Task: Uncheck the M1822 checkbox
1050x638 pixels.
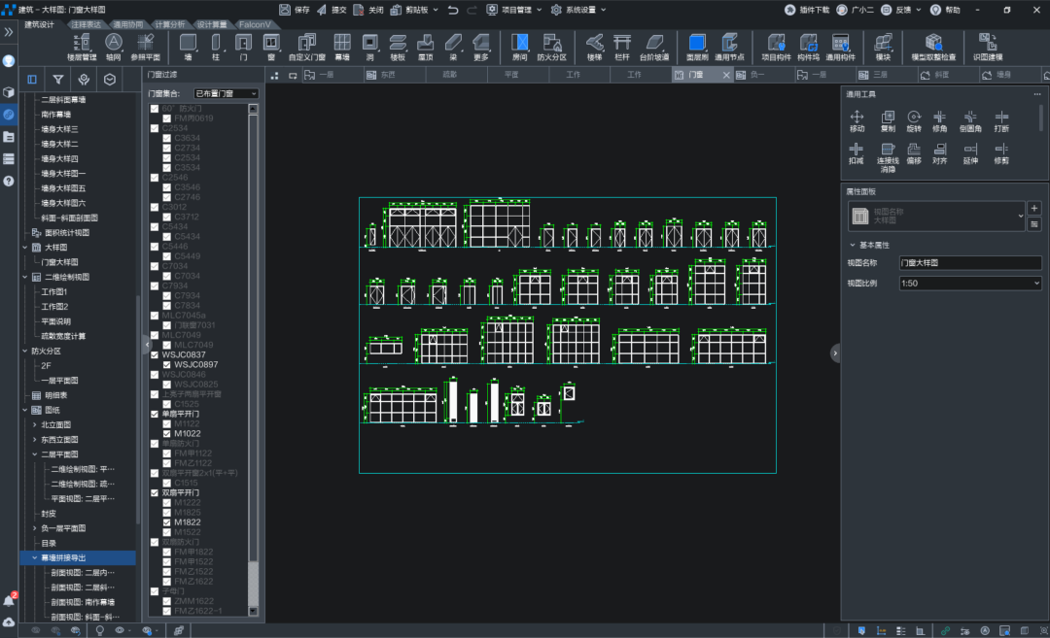Action: (x=167, y=522)
